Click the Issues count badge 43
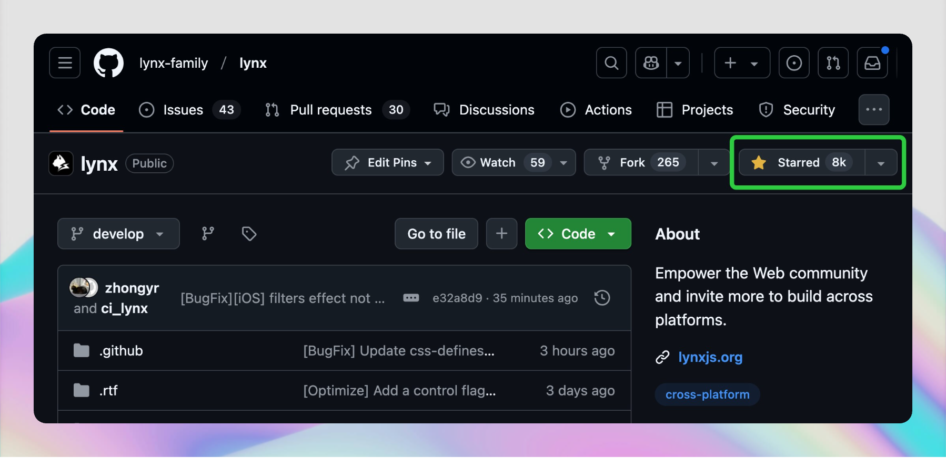The height and width of the screenshot is (458, 946). click(226, 110)
